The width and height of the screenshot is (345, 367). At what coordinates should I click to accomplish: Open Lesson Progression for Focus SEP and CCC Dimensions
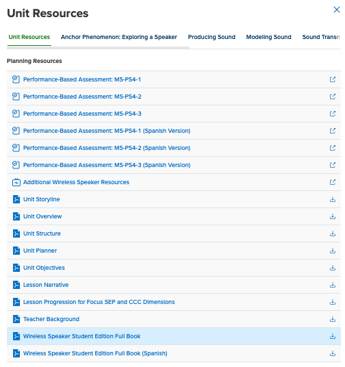click(99, 302)
